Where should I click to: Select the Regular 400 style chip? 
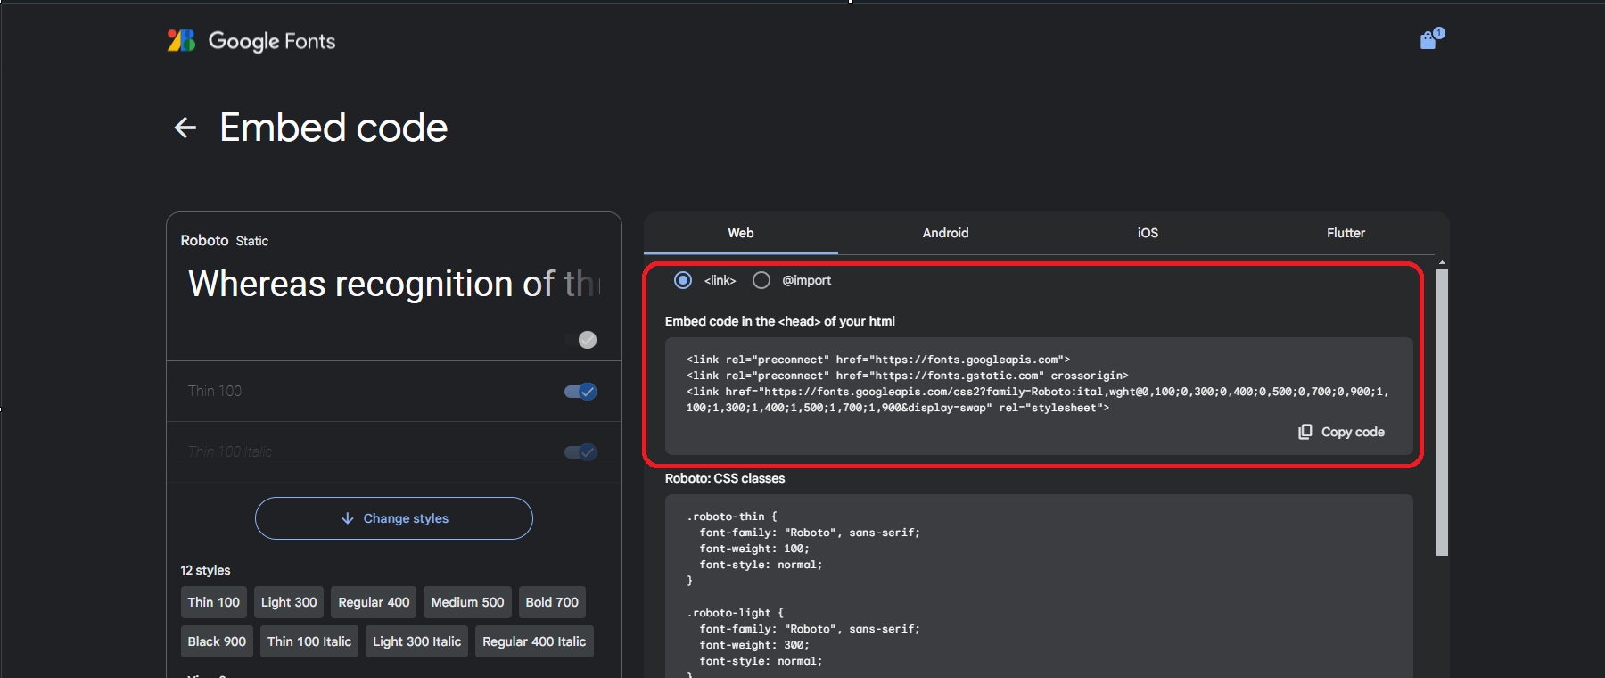(x=374, y=602)
